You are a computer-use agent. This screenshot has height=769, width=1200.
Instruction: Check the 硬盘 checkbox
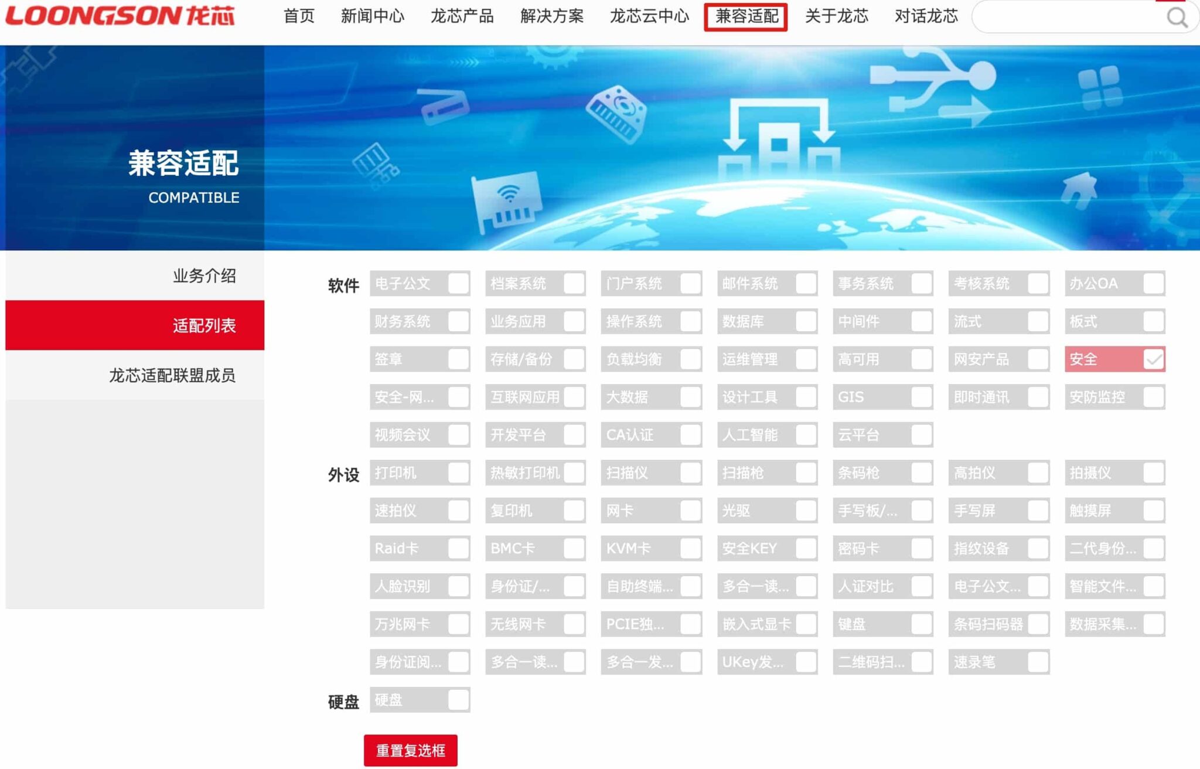tap(458, 700)
